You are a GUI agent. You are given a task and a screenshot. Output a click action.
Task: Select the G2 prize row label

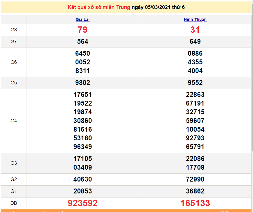(x=14, y=179)
